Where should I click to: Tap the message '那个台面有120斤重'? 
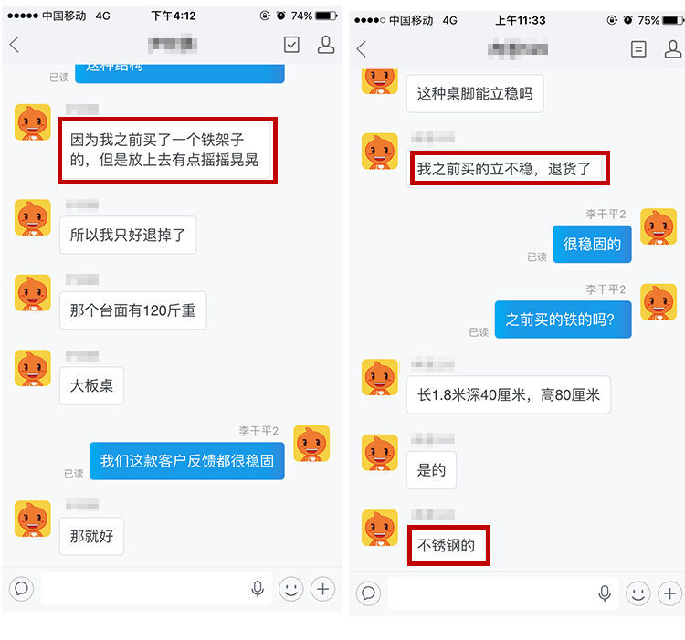coord(132,310)
